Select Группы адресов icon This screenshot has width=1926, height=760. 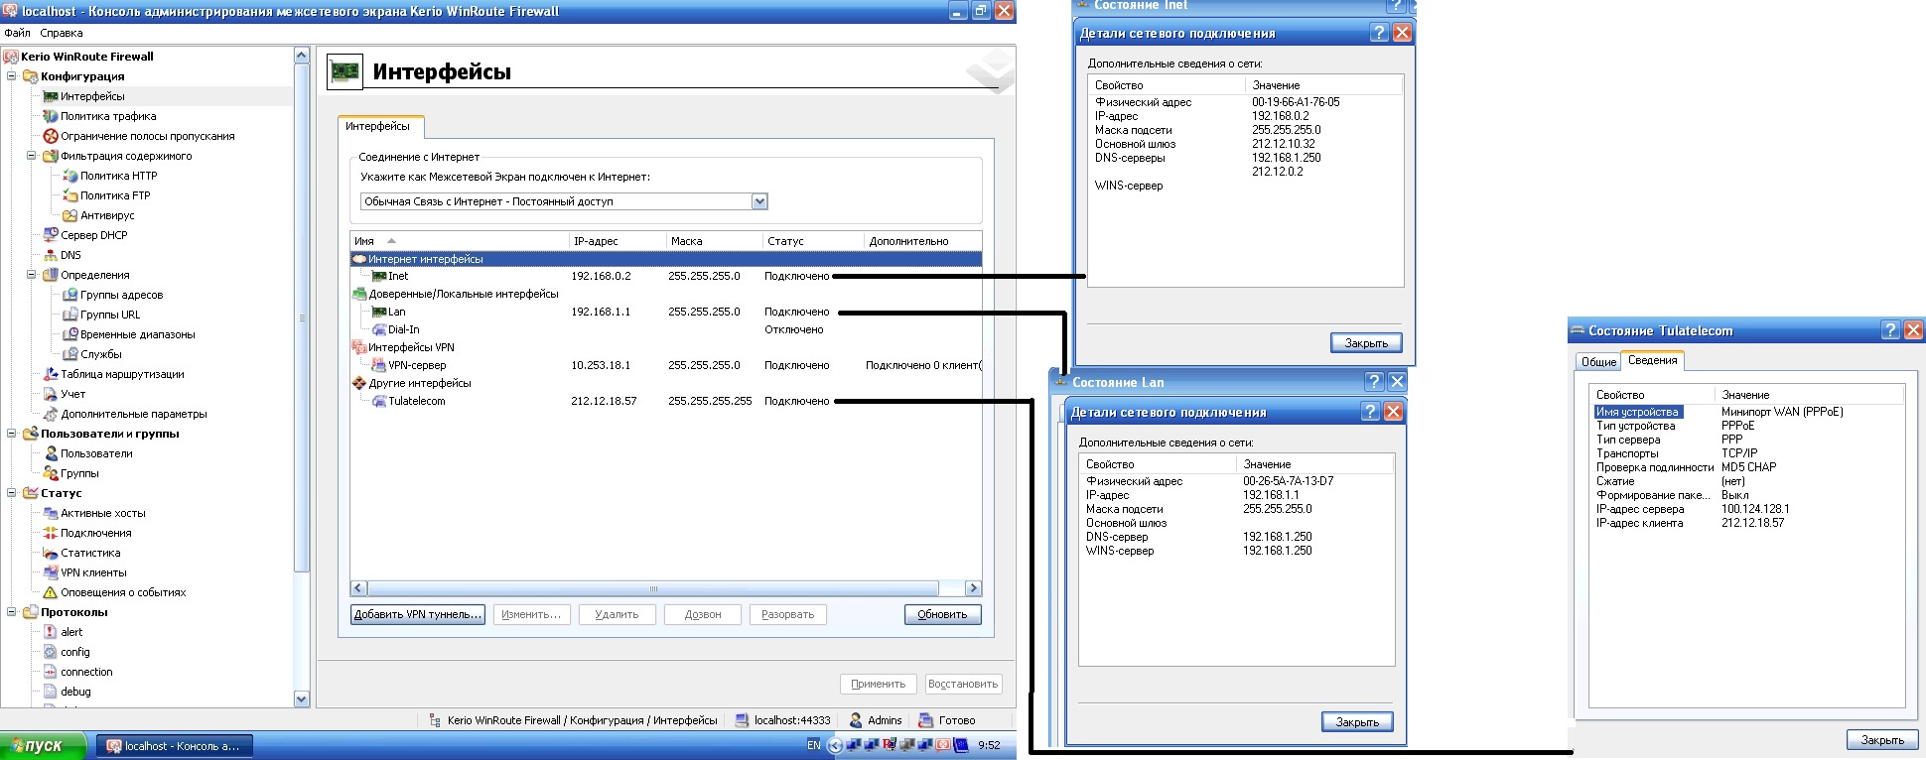coord(69,295)
